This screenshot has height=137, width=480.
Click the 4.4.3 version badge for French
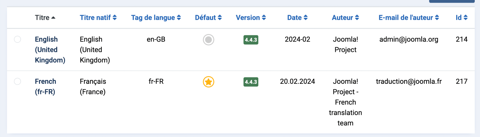(251, 82)
